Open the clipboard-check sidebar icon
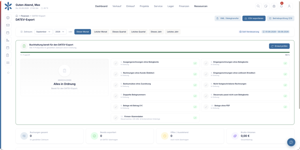The height and width of the screenshot is (150, 300). coord(8,55)
